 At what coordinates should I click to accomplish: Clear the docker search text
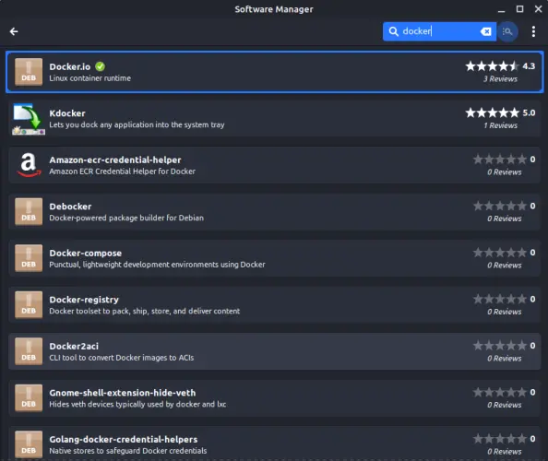pos(485,31)
